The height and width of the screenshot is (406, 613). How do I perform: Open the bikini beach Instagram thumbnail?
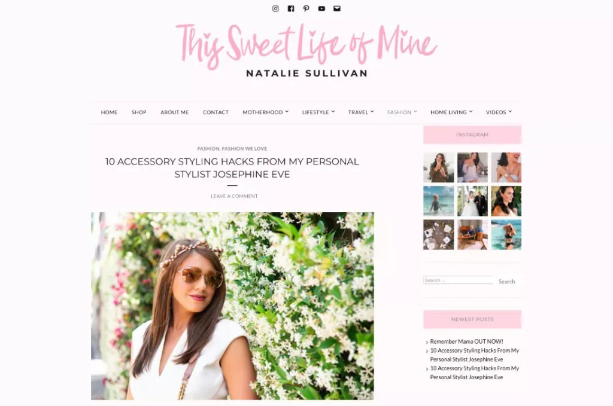coord(506,234)
